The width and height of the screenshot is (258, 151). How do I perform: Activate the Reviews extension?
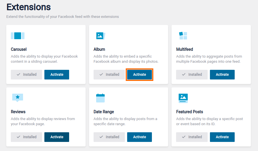tap(57, 137)
